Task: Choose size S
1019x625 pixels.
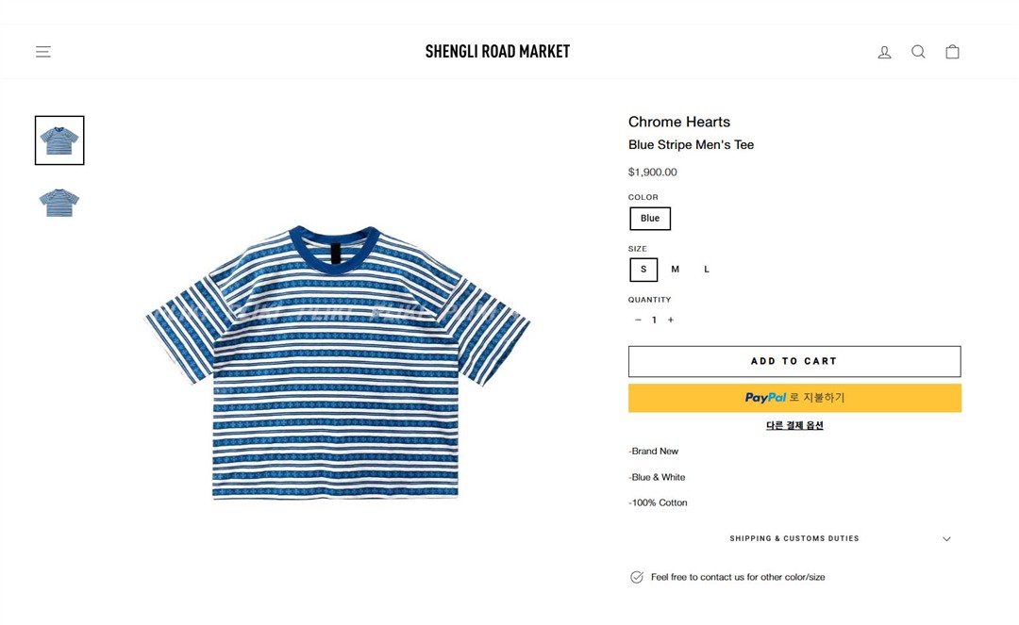Action: [x=643, y=270]
